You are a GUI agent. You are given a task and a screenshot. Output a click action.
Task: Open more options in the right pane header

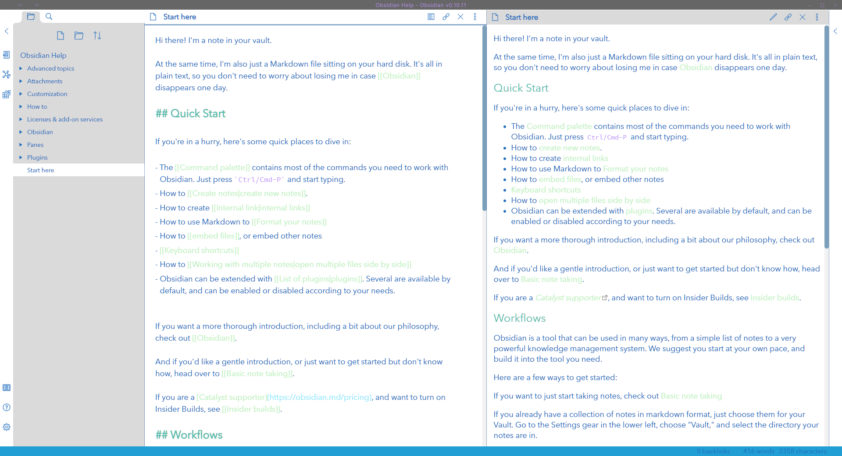[817, 17]
